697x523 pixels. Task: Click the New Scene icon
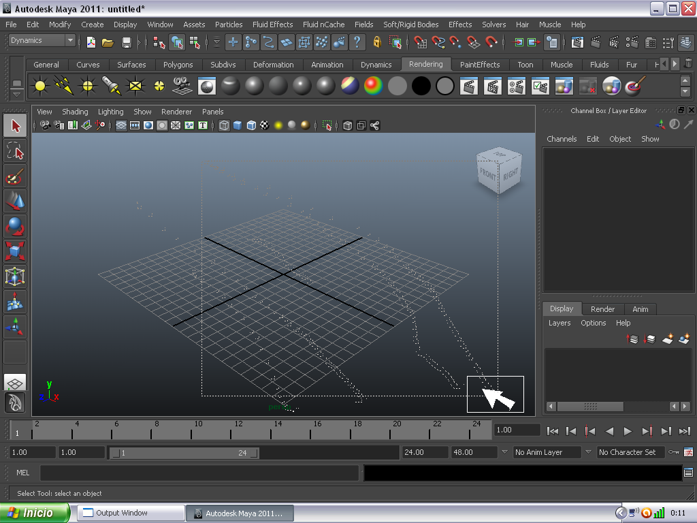click(91, 42)
